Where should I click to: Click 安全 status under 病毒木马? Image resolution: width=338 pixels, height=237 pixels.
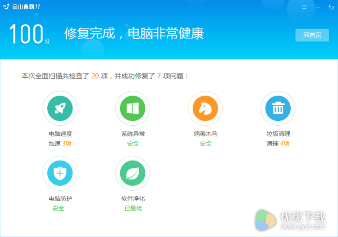206,144
